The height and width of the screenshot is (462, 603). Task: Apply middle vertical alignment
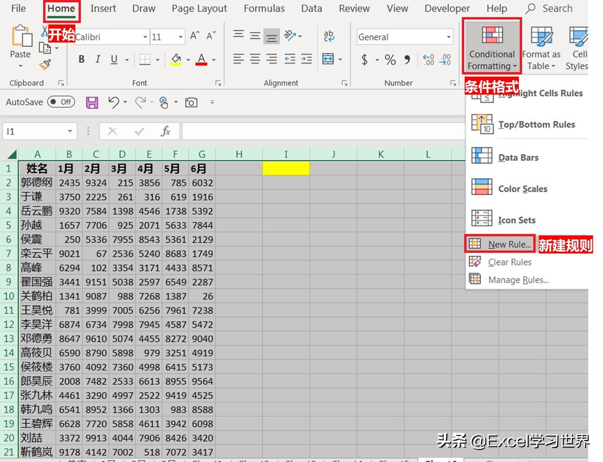click(x=255, y=36)
